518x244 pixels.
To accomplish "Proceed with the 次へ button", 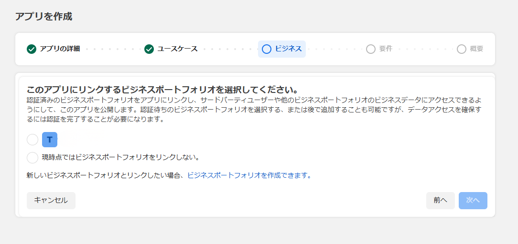I will point(473,201).
